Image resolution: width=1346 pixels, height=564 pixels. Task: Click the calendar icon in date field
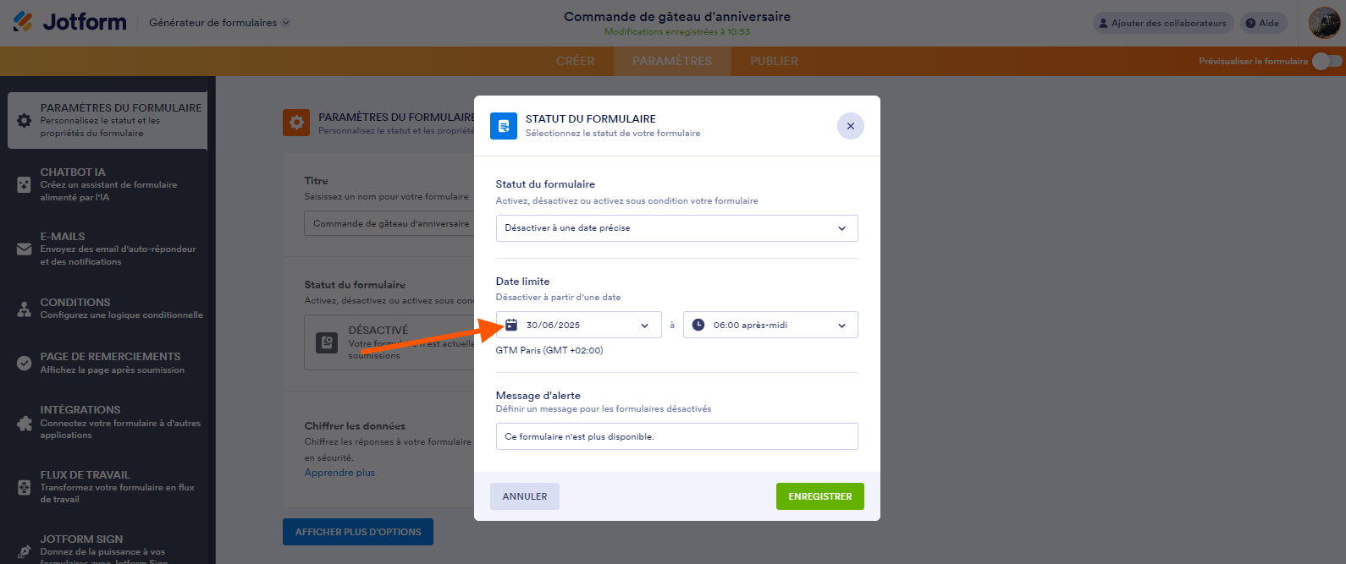click(511, 325)
